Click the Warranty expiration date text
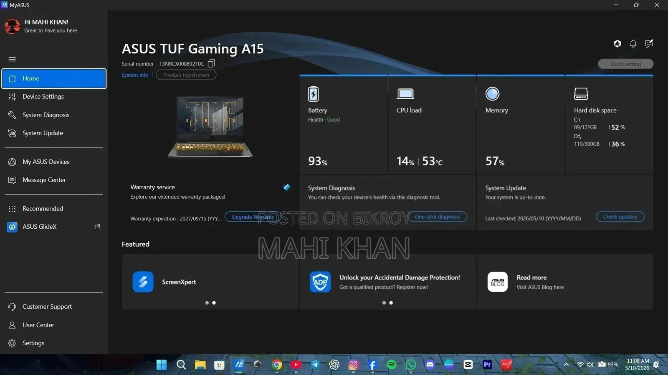668x375 pixels. 176,219
